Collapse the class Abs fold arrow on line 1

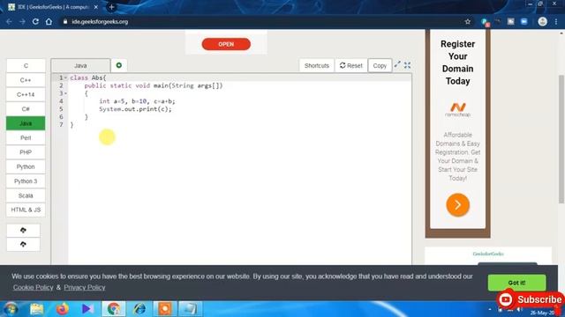point(66,77)
